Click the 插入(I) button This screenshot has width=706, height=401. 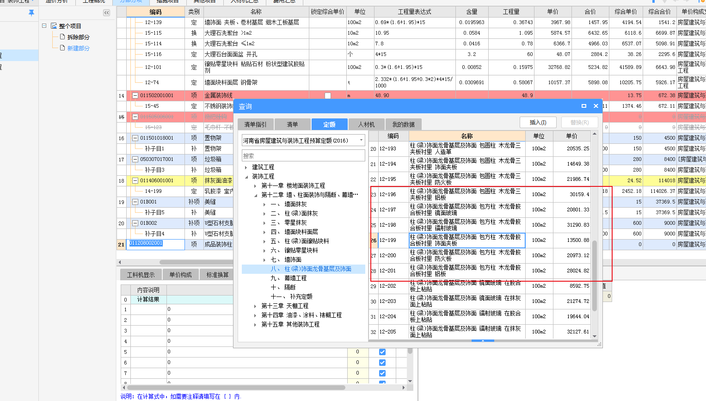[538, 123]
